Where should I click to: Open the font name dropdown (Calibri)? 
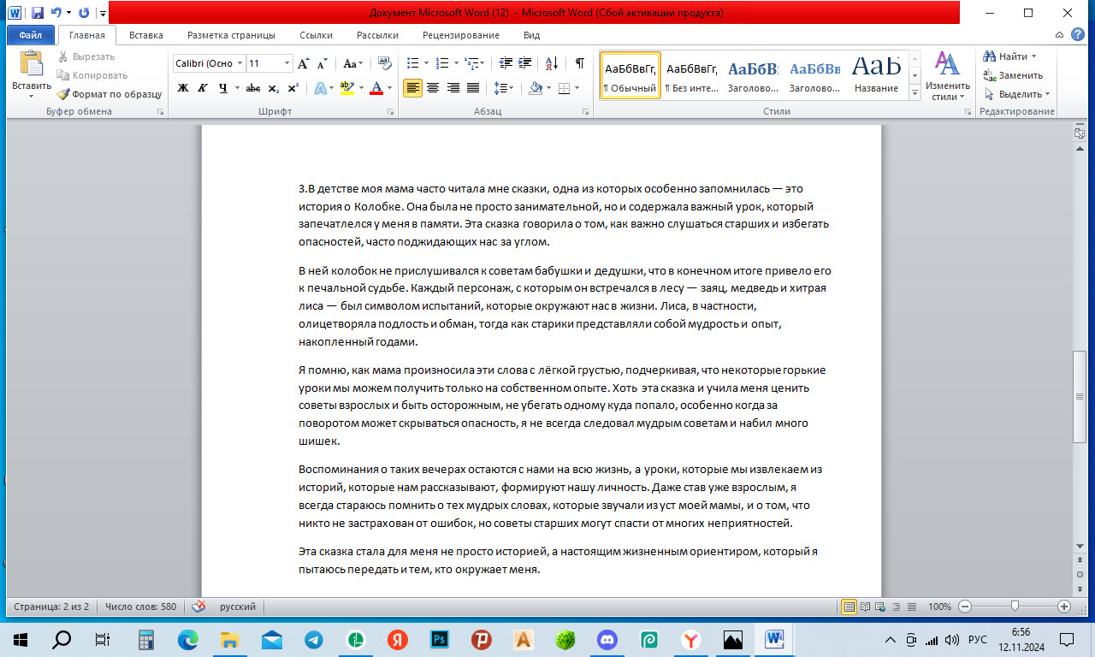coord(240,63)
